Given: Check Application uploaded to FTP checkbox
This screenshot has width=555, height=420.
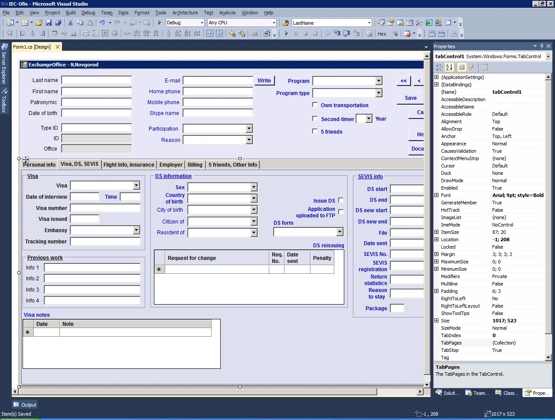Looking at the screenshot, I should (341, 212).
